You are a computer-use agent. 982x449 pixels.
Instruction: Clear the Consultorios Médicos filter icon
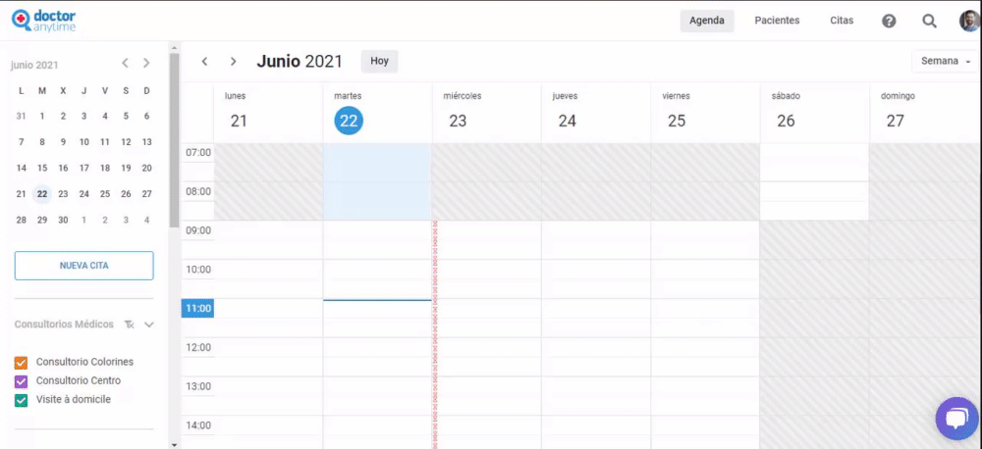pos(129,324)
